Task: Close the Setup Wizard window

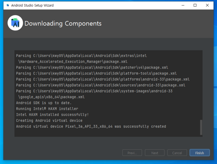Action: (207, 5)
